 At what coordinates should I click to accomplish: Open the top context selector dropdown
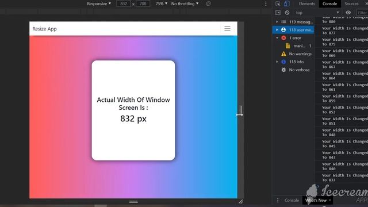coord(317,13)
